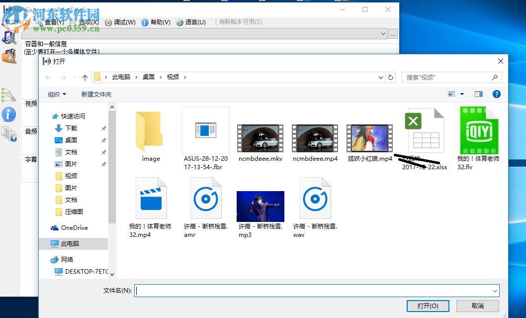Open the address bar history dropdown
Image resolution: width=526 pixels, height=318 pixels.
pos(380,77)
